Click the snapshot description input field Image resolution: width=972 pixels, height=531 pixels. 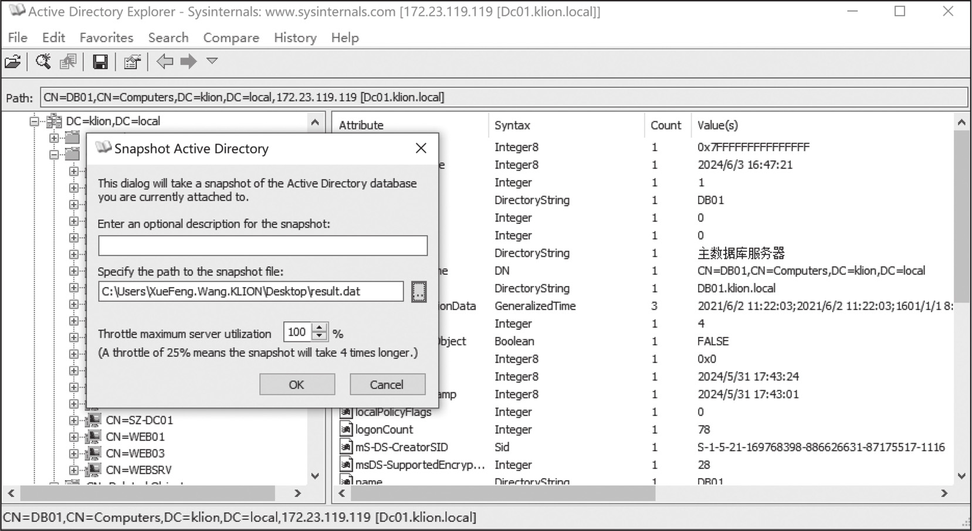(x=263, y=246)
